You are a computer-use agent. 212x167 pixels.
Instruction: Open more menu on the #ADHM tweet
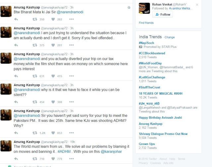pyautogui.click(x=72, y=159)
